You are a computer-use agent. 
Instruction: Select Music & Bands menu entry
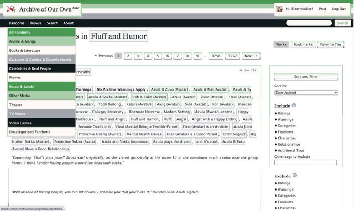click(x=41, y=87)
